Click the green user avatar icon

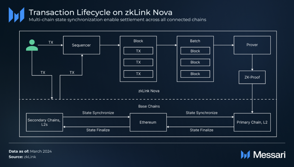[32, 45]
